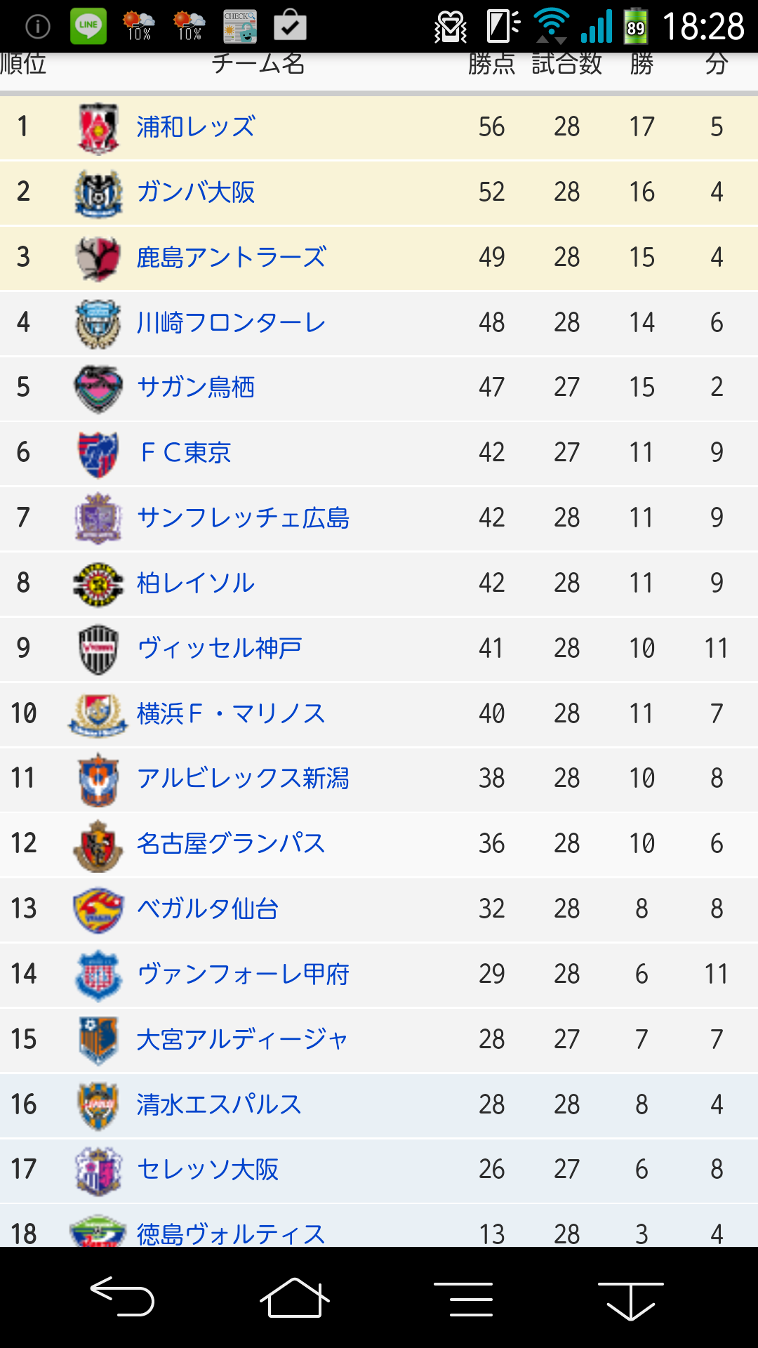
Task: Tap the Sagan Tosu team crest
Action: 98,388
